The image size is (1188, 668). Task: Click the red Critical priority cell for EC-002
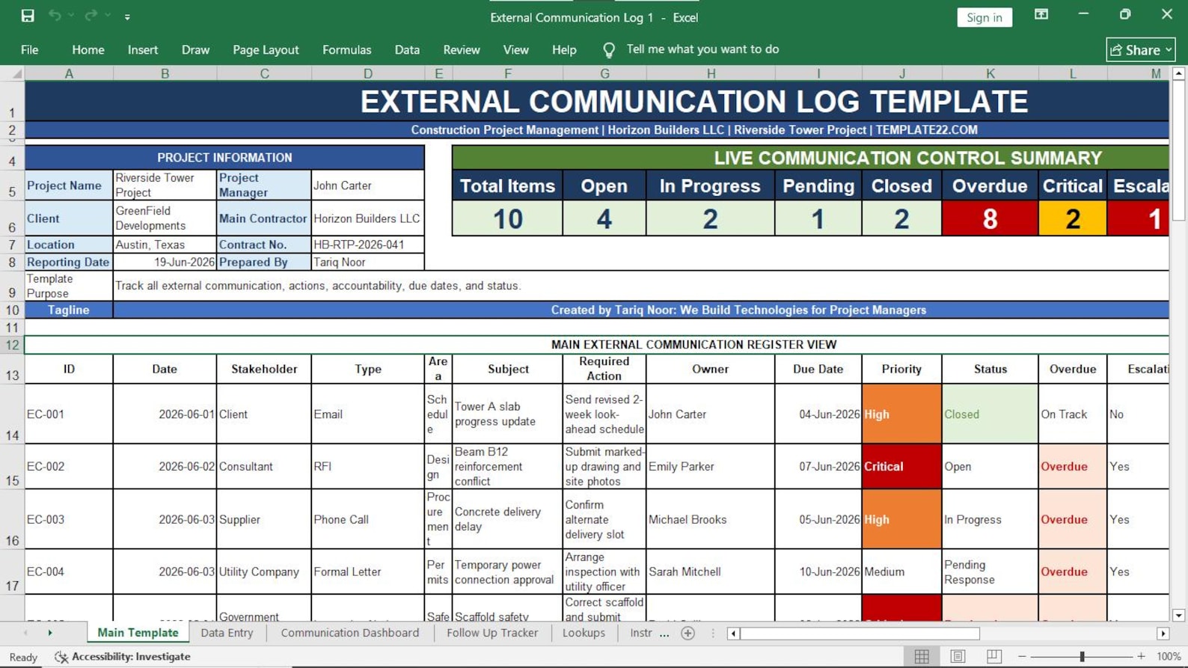point(901,466)
